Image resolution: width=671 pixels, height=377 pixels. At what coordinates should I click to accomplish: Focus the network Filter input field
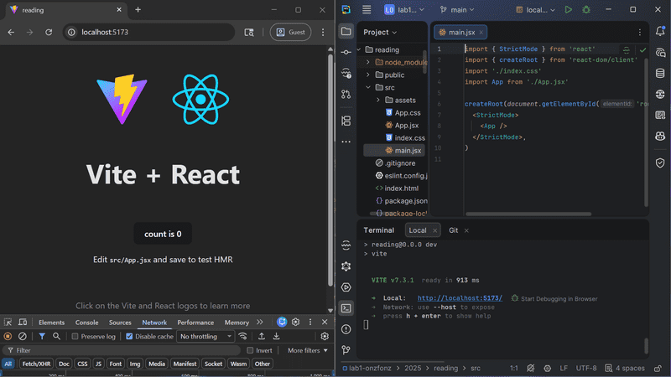(x=122, y=350)
